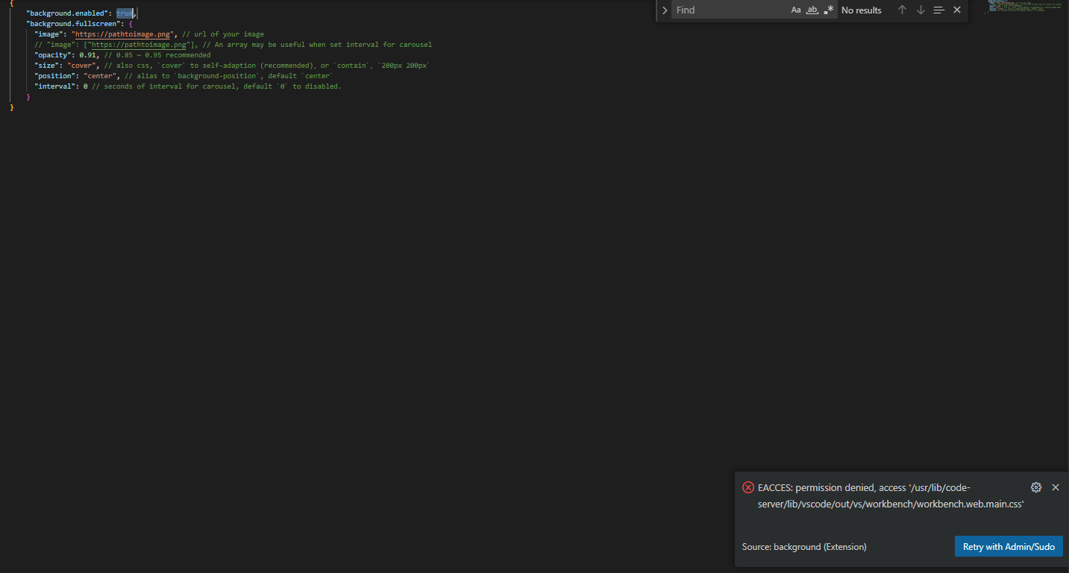1069x573 pixels.
Task: Click the "0.85 ~ 0.95 recommended" comment
Action: (156, 55)
